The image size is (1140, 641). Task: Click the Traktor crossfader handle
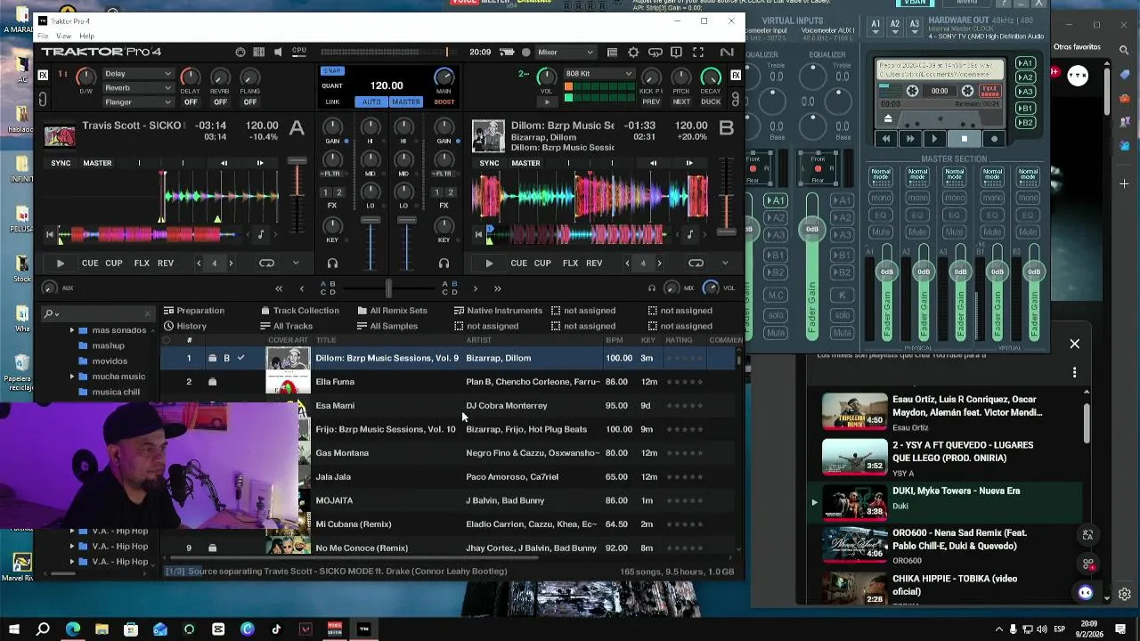388,288
